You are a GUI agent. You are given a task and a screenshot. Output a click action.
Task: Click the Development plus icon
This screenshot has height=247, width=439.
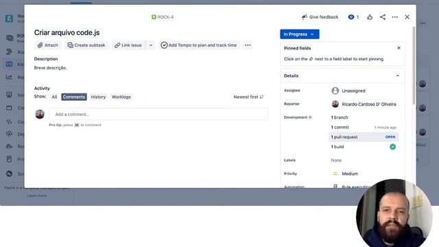click(x=310, y=117)
